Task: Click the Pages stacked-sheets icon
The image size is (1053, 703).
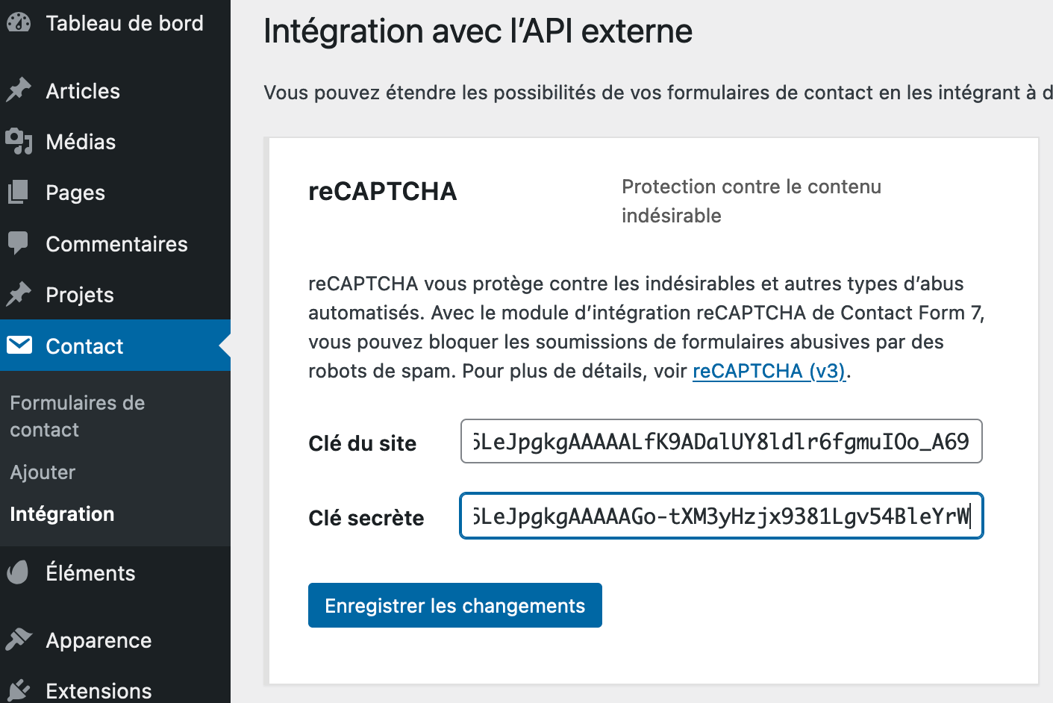Action: (19, 192)
